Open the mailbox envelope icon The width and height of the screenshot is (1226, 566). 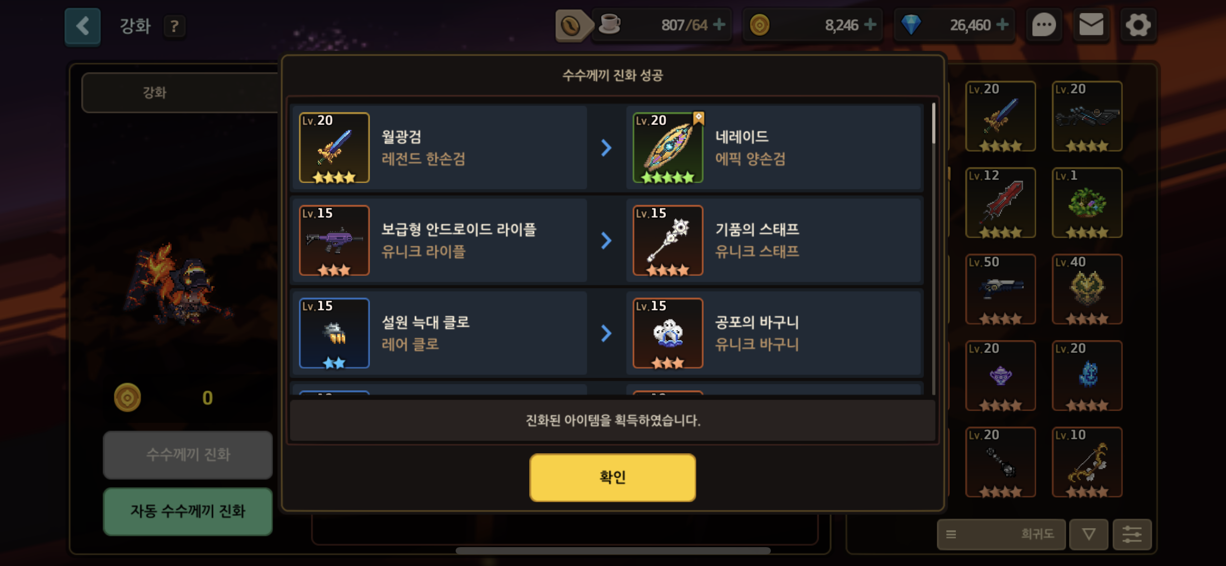(x=1091, y=25)
